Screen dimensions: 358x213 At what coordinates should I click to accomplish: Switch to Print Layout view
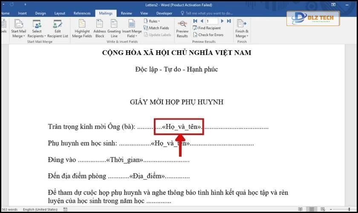point(312,209)
